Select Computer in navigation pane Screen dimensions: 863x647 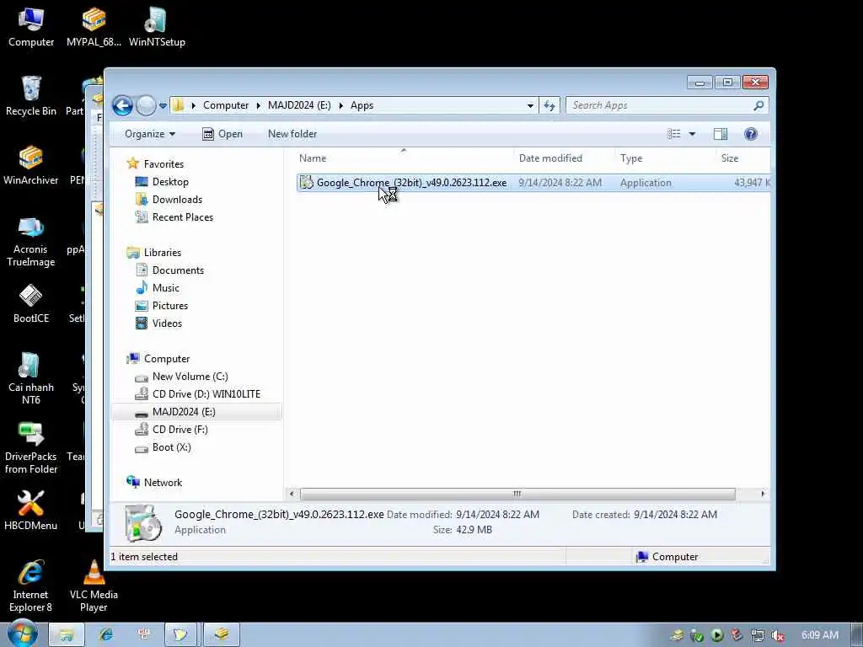coord(166,359)
